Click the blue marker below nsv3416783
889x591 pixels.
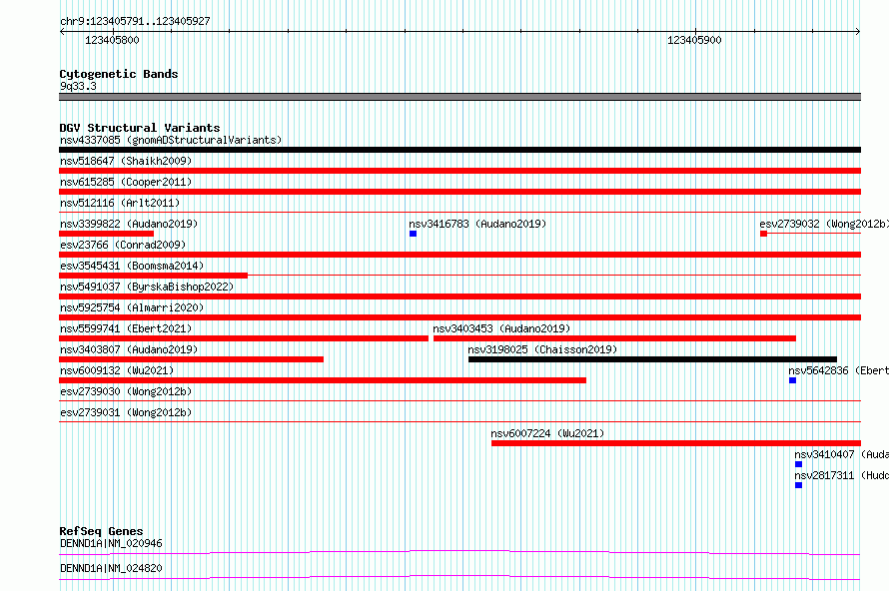413,234
